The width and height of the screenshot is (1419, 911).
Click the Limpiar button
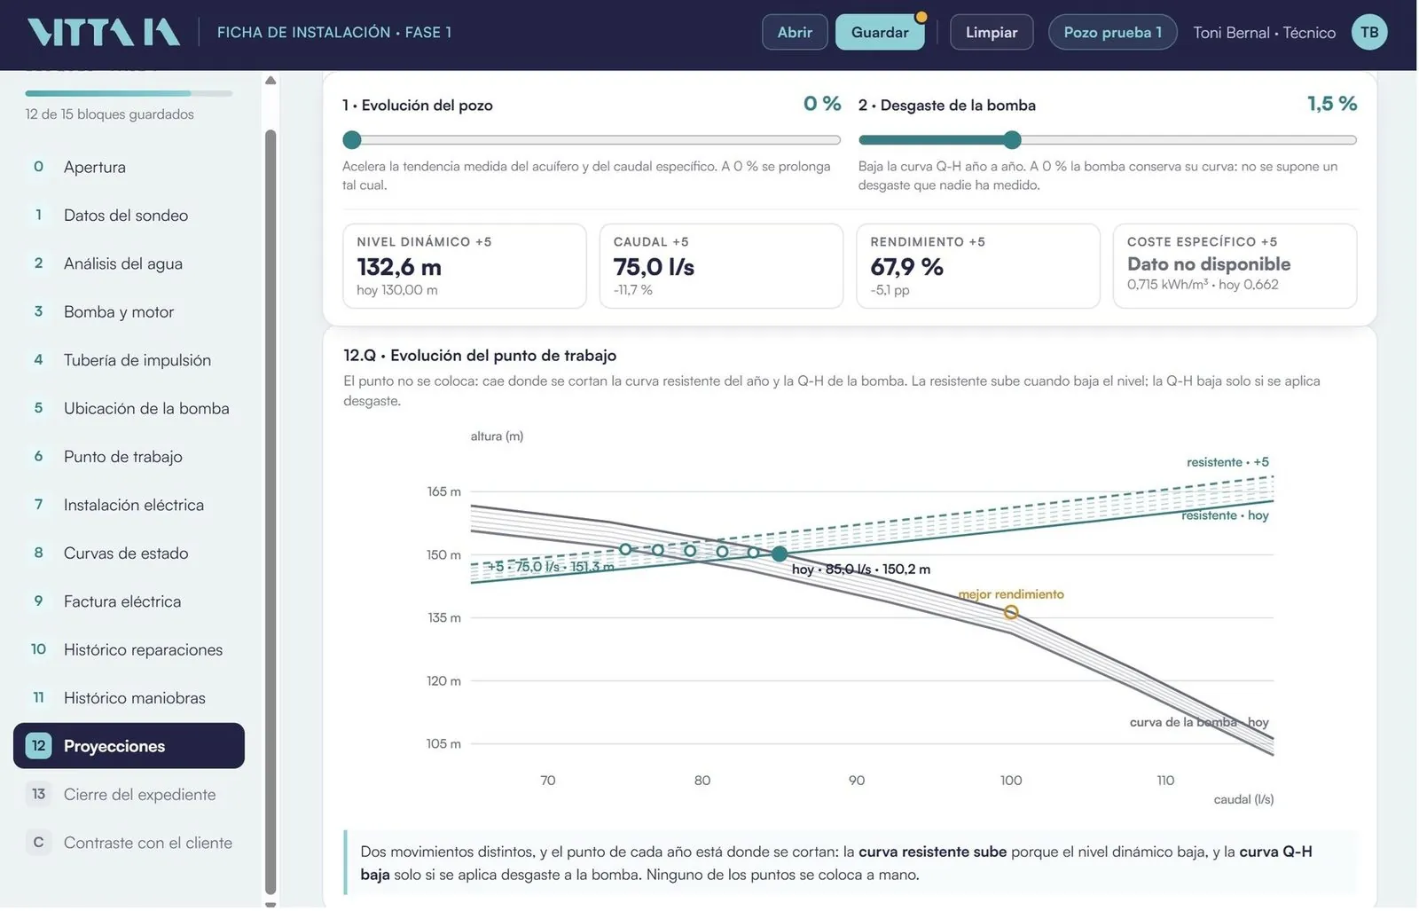pyautogui.click(x=992, y=32)
